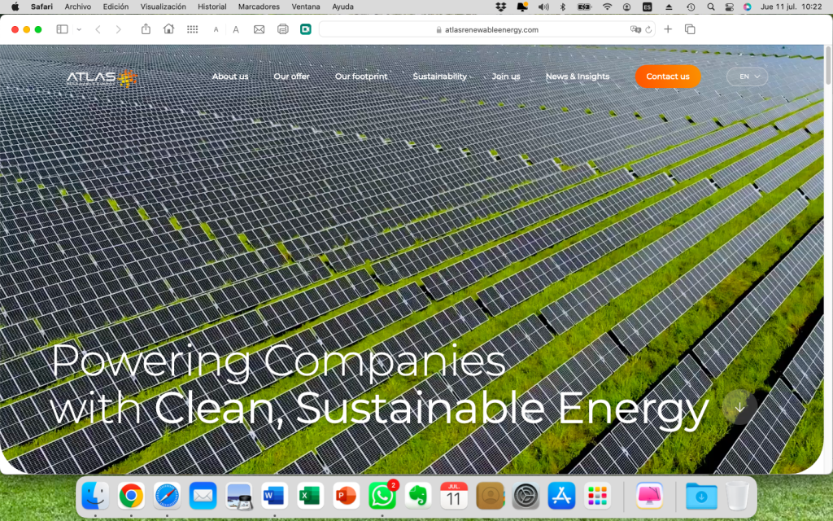The height and width of the screenshot is (521, 833).
Task: Open the Marcadores menu
Action: pos(259,7)
